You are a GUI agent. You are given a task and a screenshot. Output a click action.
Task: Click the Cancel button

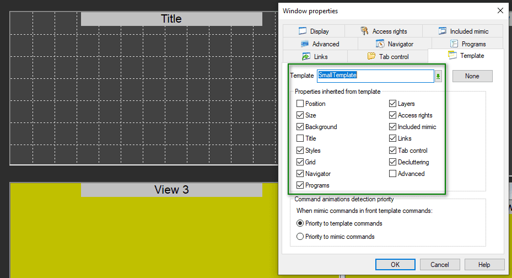[x=440, y=264]
